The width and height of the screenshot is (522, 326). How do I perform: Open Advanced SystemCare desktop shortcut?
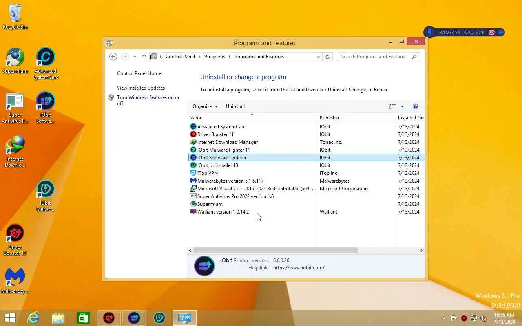point(46,63)
